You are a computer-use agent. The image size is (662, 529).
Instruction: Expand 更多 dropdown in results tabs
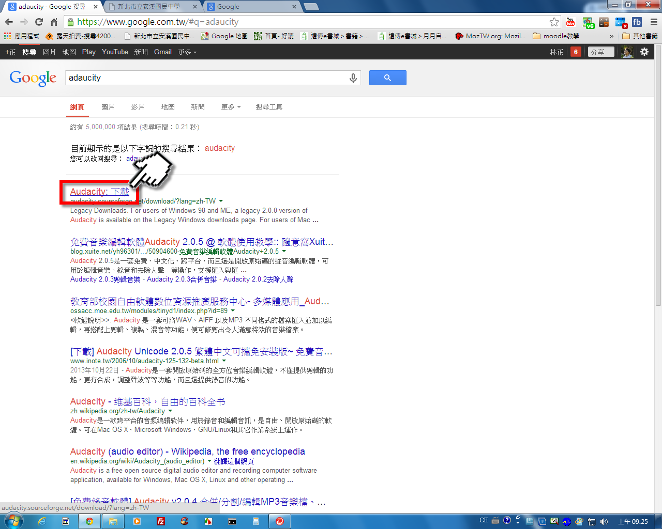click(231, 107)
